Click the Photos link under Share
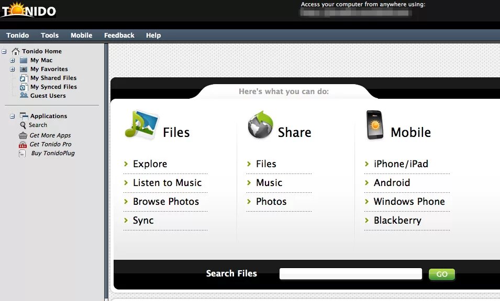 pos(271,201)
